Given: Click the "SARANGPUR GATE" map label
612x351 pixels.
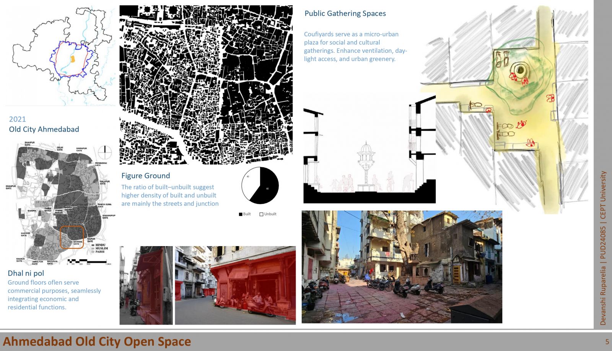Looking at the screenshot, I should [x=109, y=217].
